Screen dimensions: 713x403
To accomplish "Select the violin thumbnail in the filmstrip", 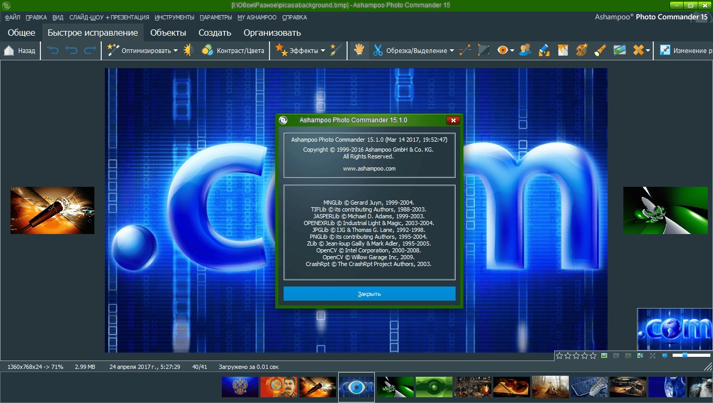I will point(512,387).
